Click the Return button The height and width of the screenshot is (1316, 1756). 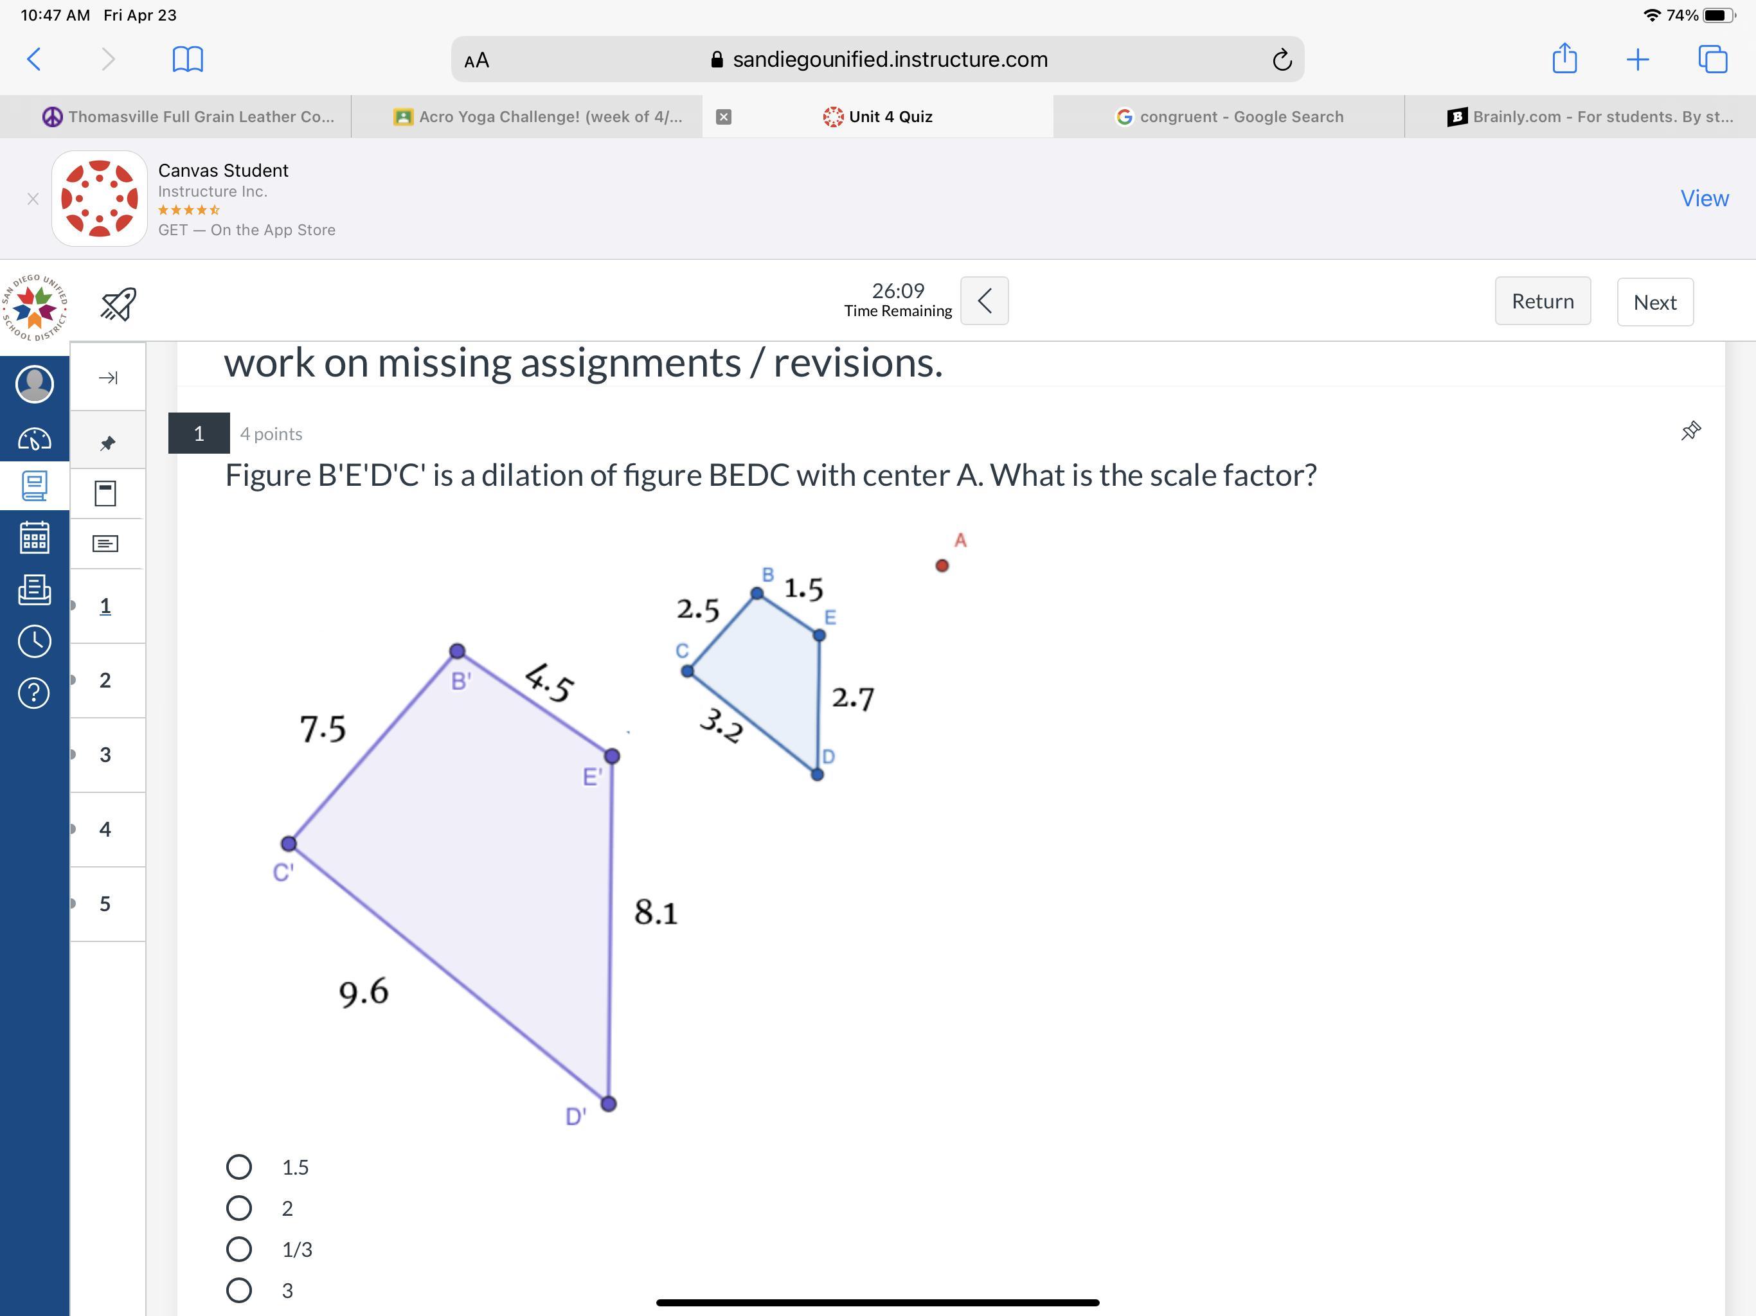(1542, 301)
